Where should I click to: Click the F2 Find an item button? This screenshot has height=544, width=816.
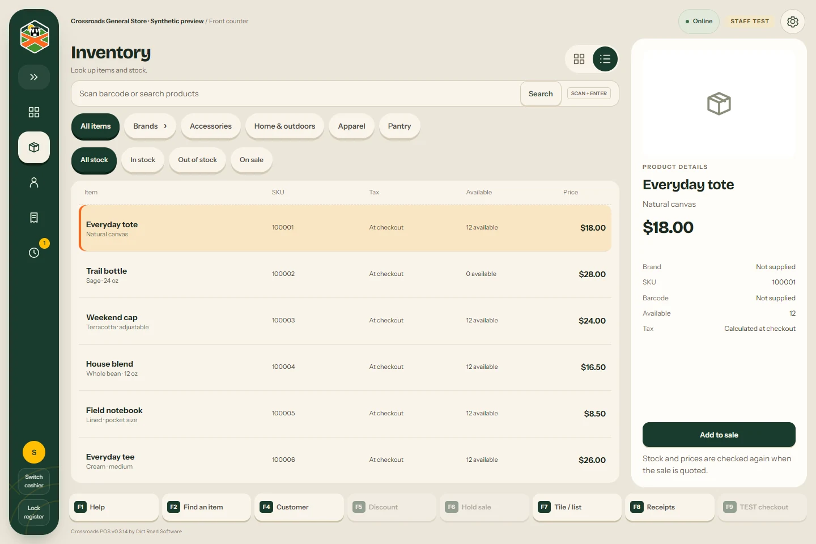[x=207, y=507]
